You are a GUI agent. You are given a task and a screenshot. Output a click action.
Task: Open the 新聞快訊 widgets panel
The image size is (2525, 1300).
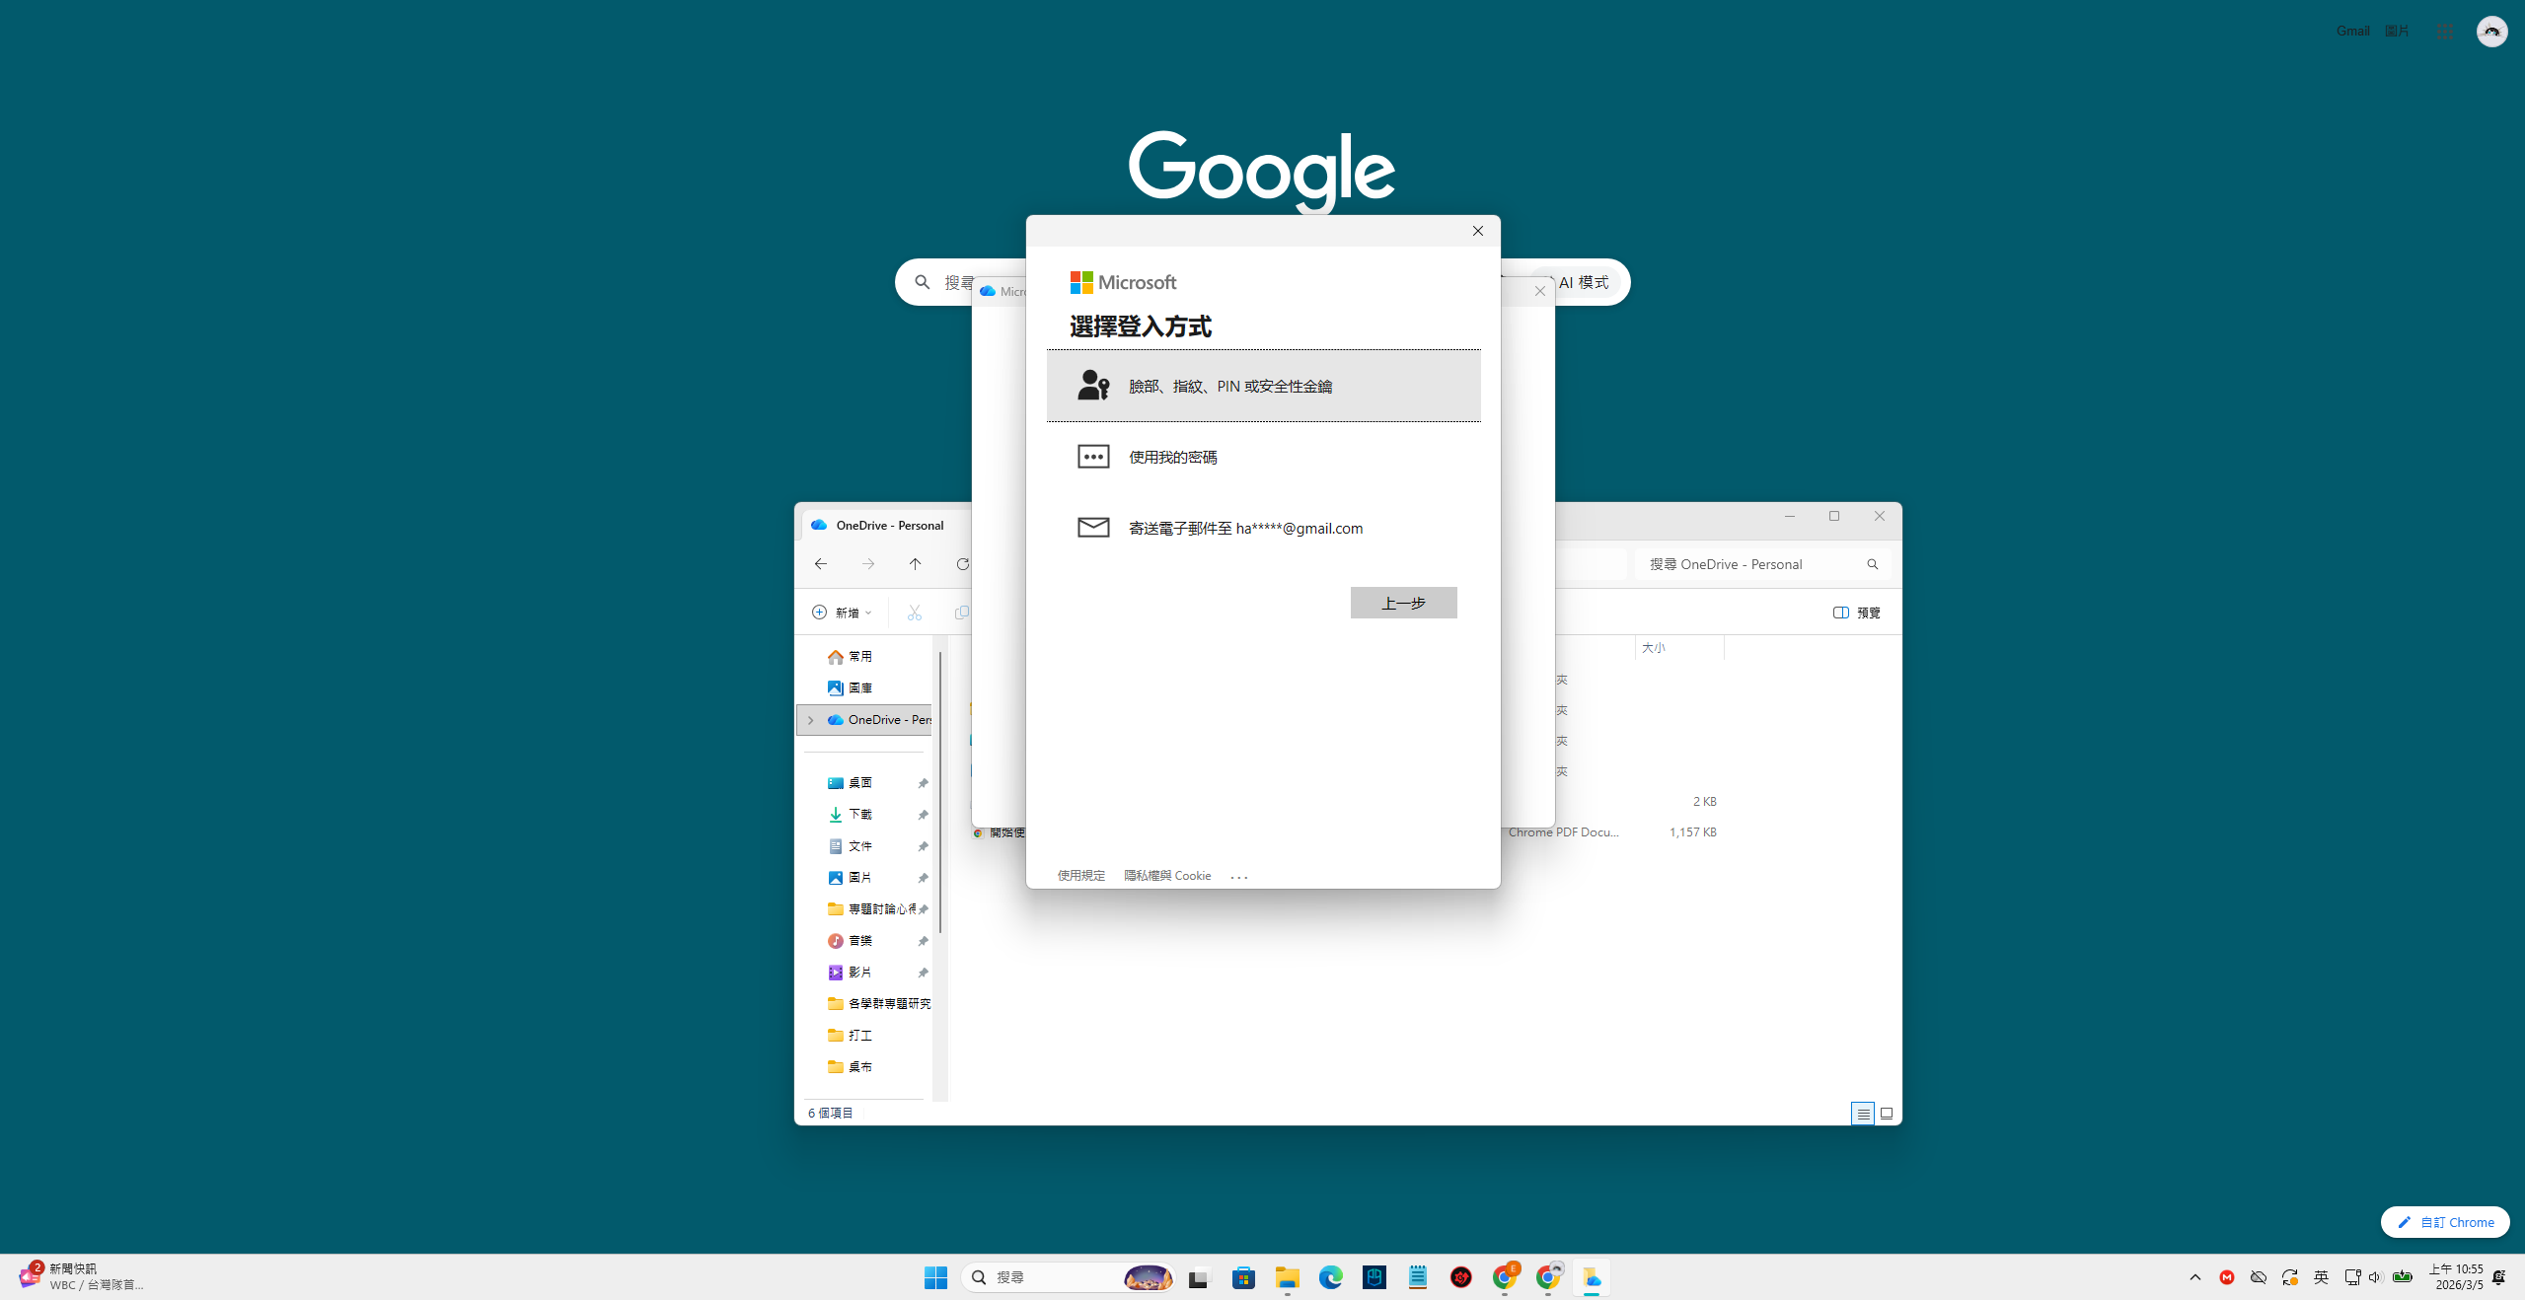pyautogui.click(x=83, y=1276)
